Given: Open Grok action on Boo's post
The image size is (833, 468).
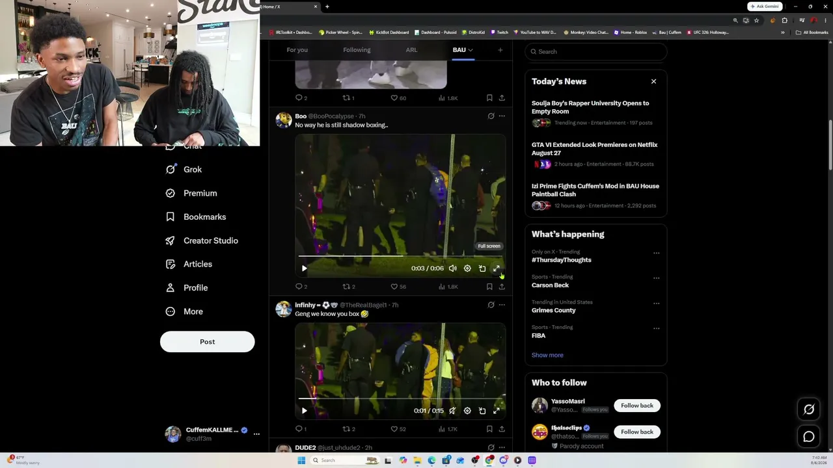Looking at the screenshot, I should pos(491,116).
